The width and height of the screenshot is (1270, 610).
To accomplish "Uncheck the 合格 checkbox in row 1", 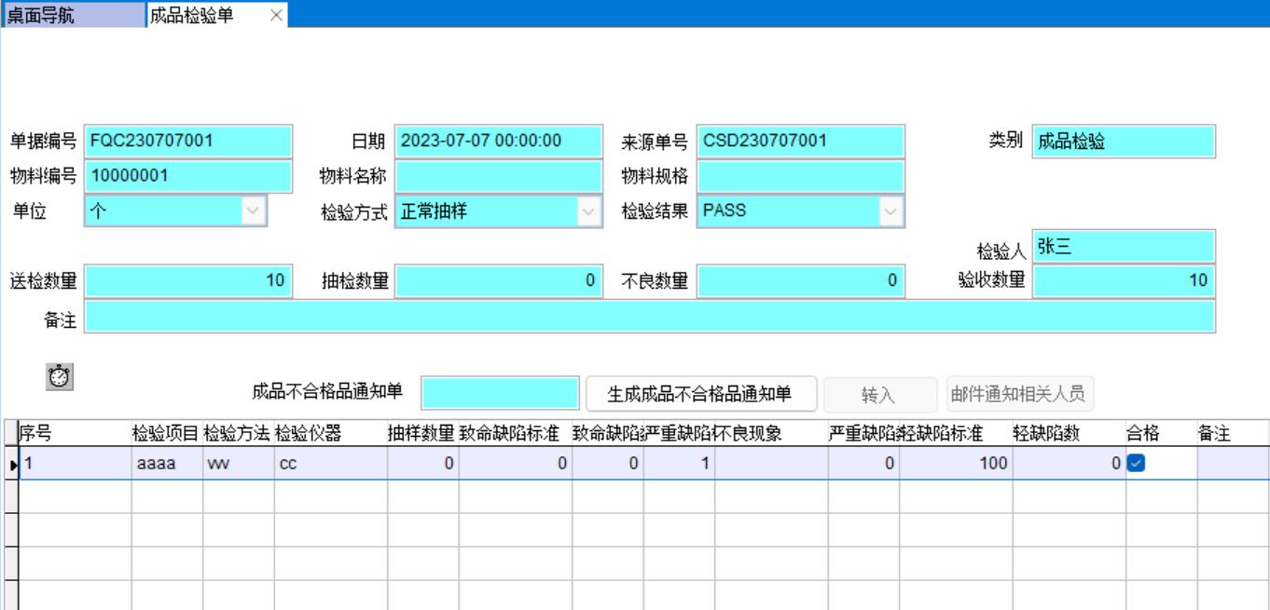I will tap(1135, 463).
